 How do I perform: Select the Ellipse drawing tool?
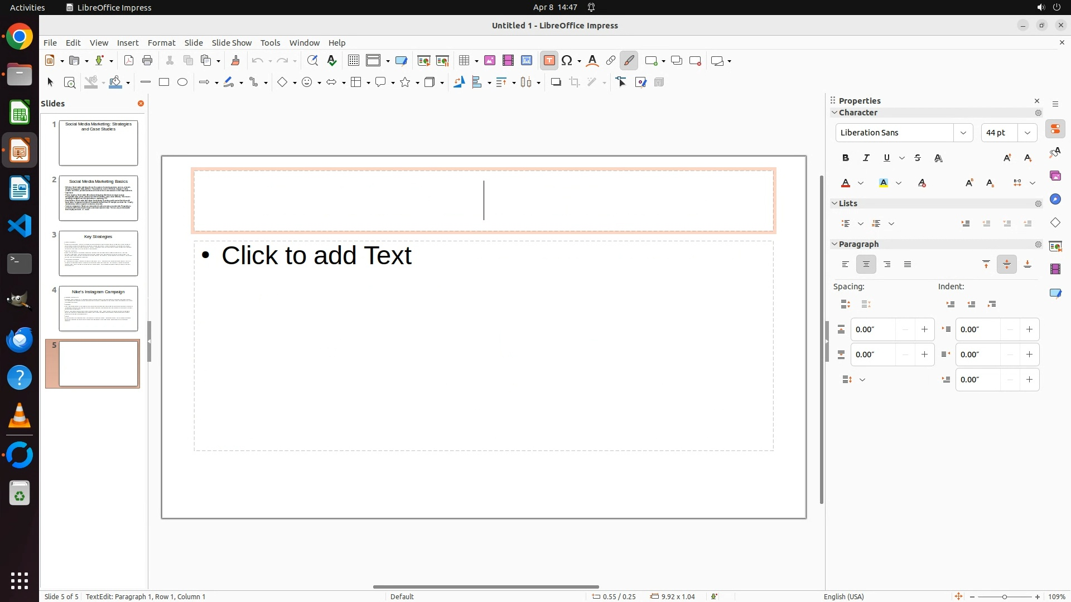point(182,82)
